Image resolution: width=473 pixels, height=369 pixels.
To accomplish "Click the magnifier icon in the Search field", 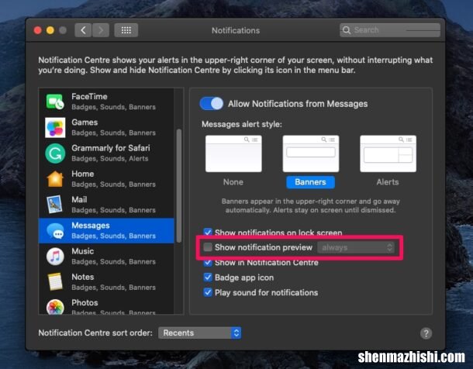I will pos(347,30).
